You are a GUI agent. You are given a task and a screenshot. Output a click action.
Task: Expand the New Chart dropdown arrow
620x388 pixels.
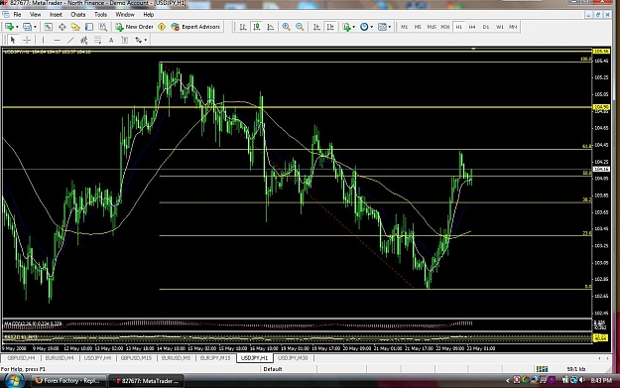click(17, 27)
